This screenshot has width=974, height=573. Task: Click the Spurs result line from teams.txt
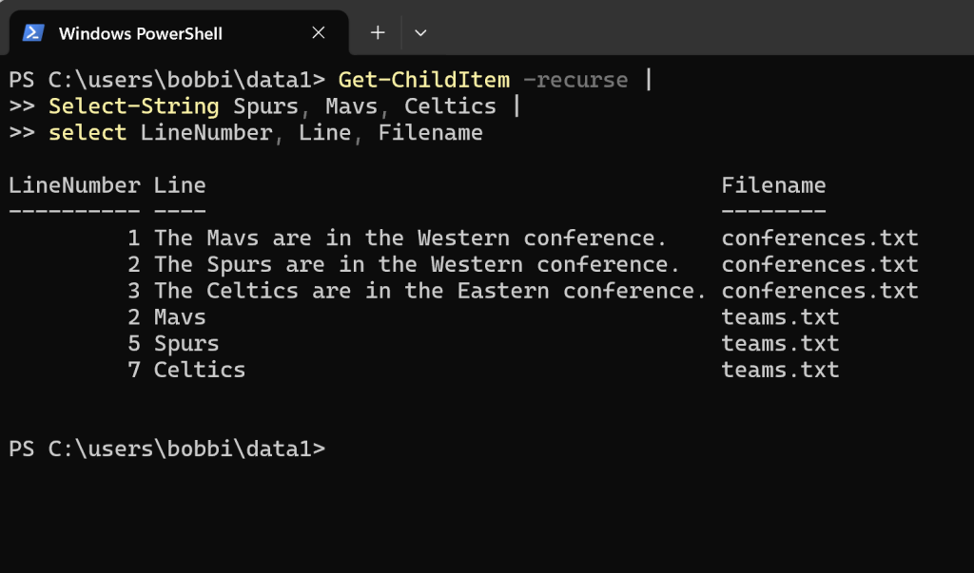pos(186,343)
